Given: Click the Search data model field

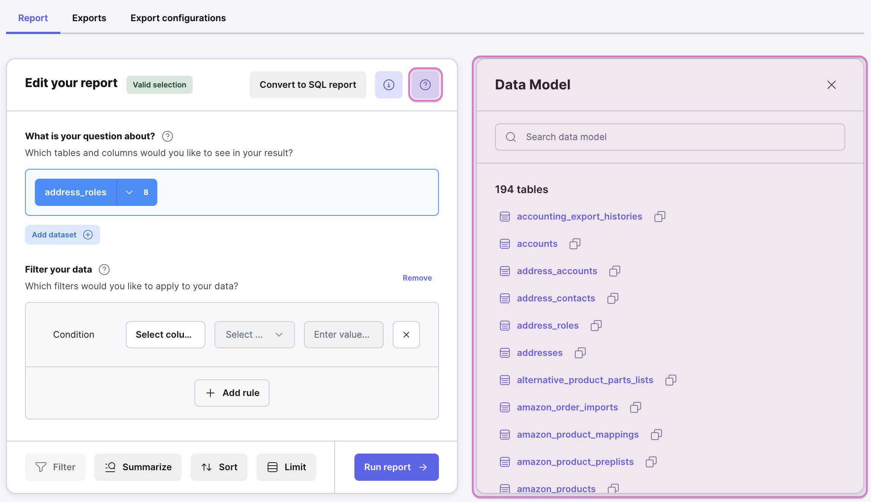Looking at the screenshot, I should [x=669, y=137].
